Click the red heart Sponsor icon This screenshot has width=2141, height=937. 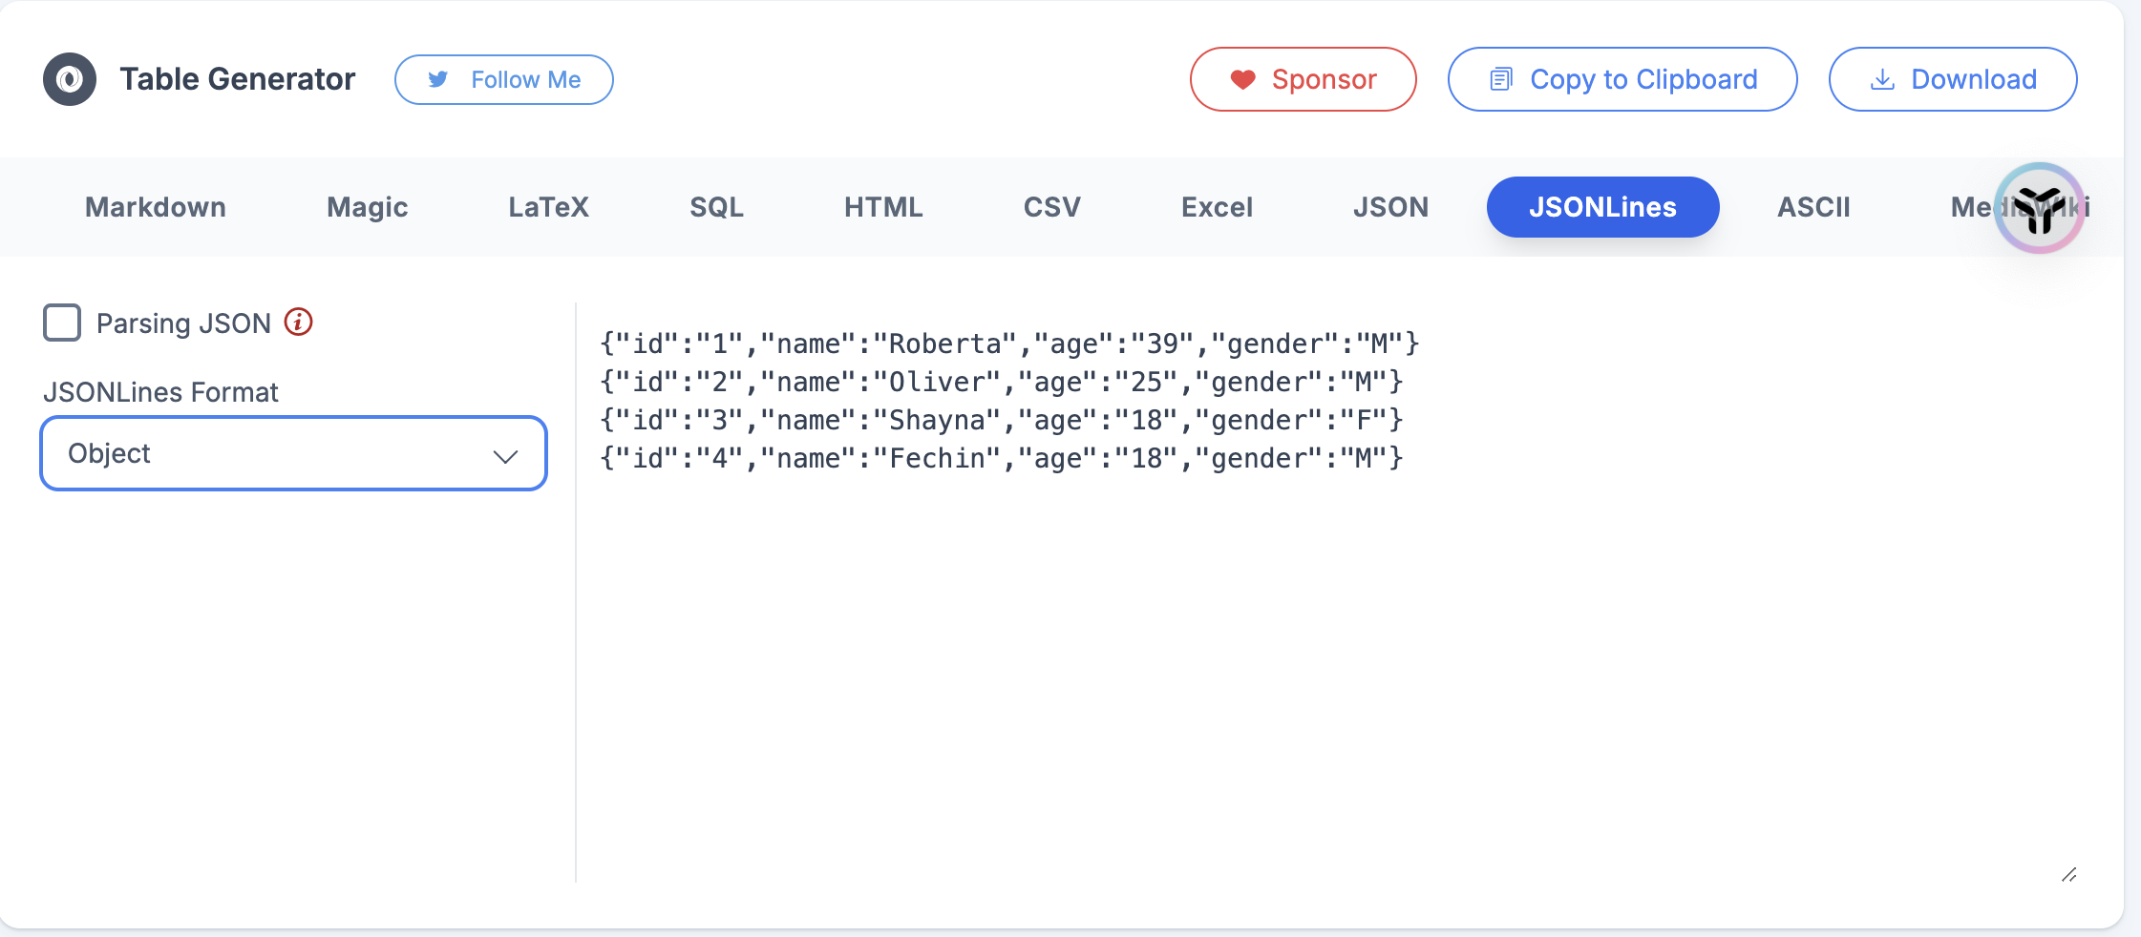[x=1242, y=79]
